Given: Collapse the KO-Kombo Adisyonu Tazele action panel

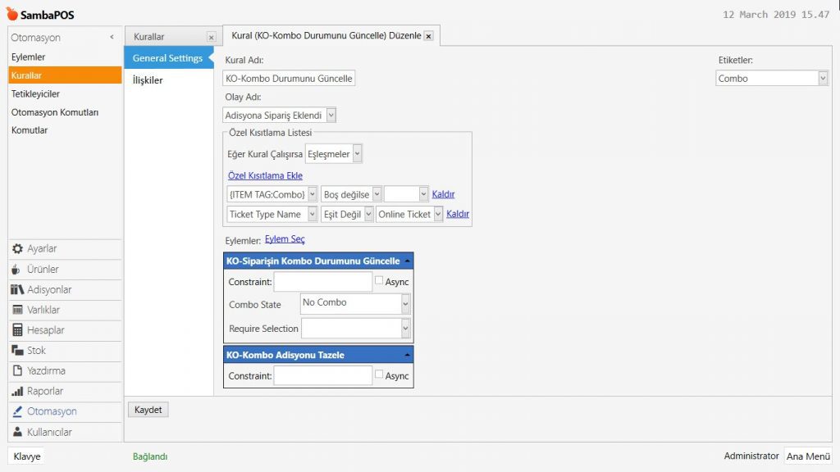Looking at the screenshot, I should pos(407,355).
